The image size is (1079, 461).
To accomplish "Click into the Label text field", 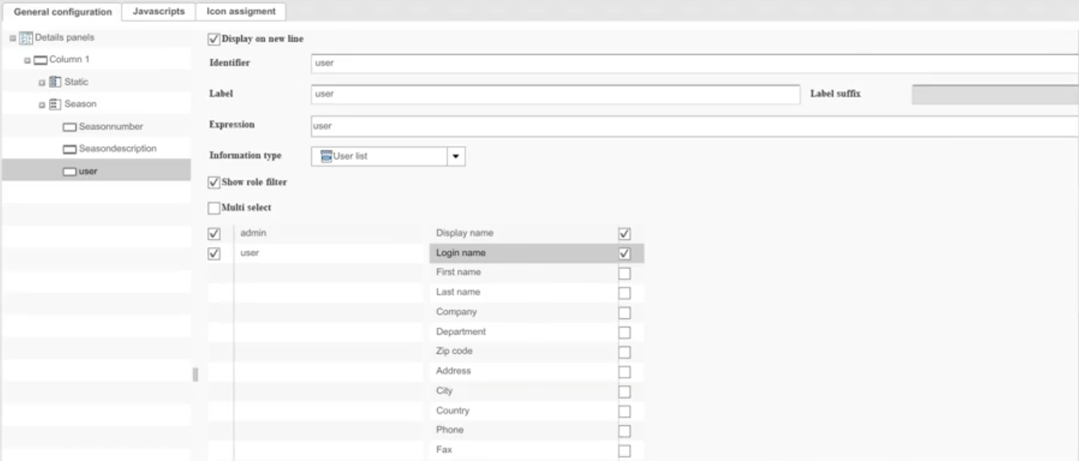I will coord(555,94).
